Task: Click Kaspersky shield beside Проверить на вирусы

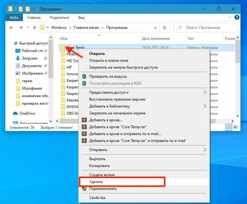Action: point(84,77)
